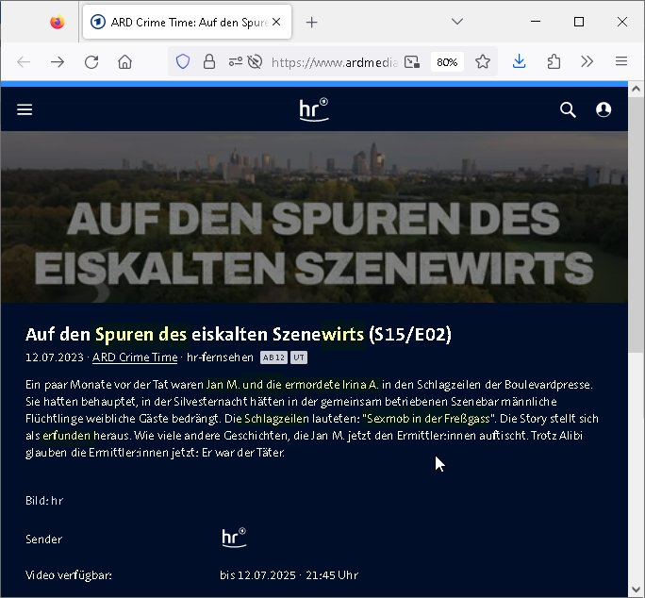Open the hamburger site menu
This screenshot has width=645, height=598.
pyautogui.click(x=25, y=109)
